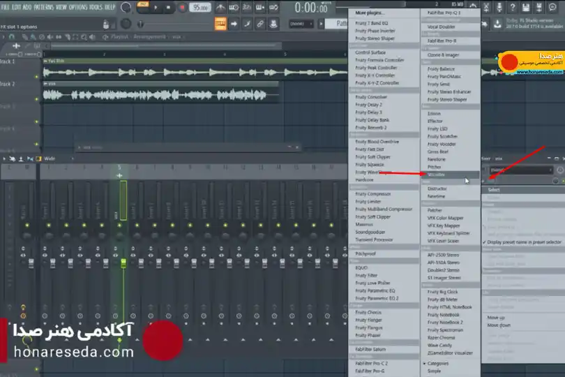Select the playlist Paint brush tool

33,37
